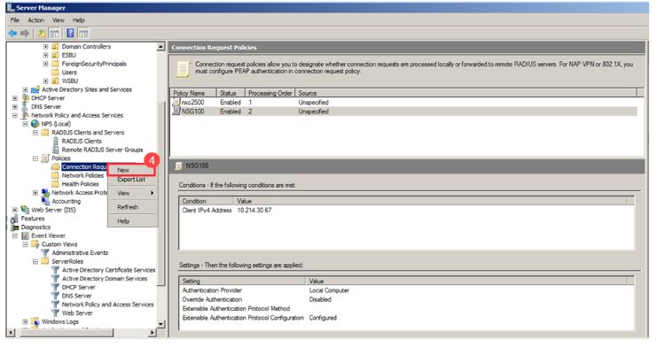Click the Administrative Events filter icon
Screen dimensions: 657x347
45,253
